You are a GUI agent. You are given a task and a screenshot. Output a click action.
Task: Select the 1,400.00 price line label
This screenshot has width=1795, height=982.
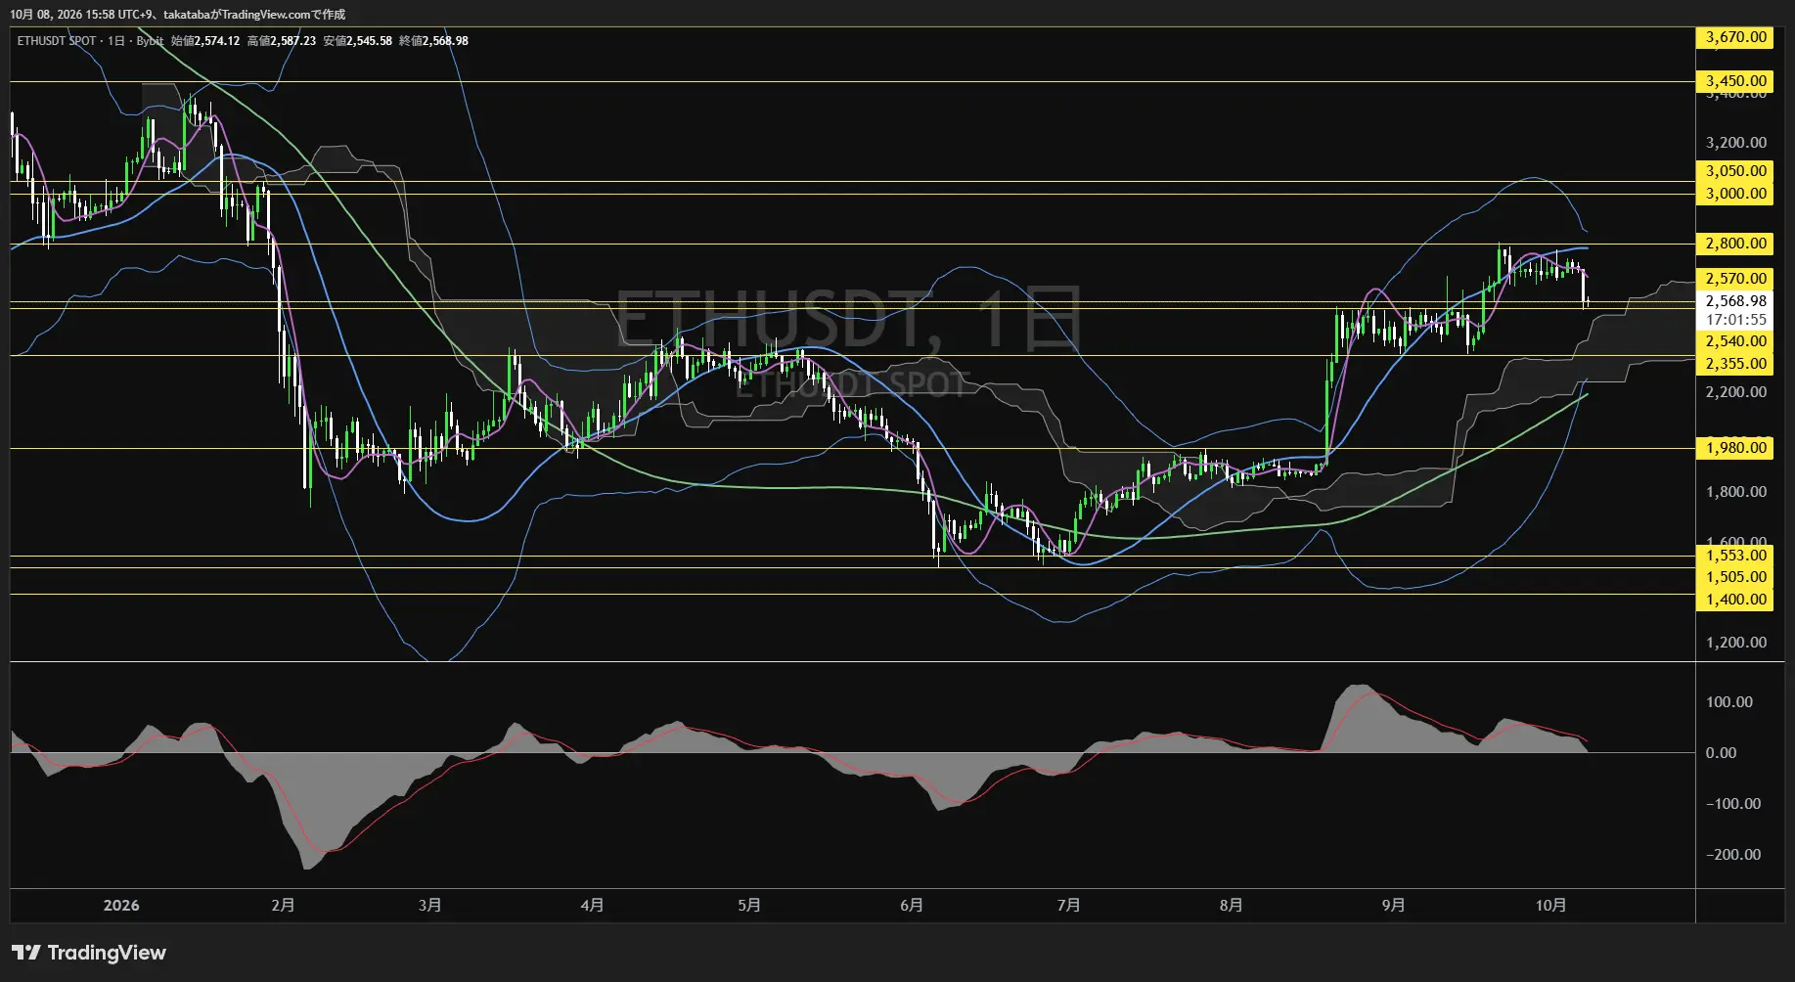1734,600
